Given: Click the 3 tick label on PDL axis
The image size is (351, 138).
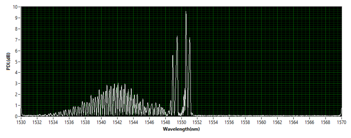Looking at the screenshot, I should pos(17,83).
